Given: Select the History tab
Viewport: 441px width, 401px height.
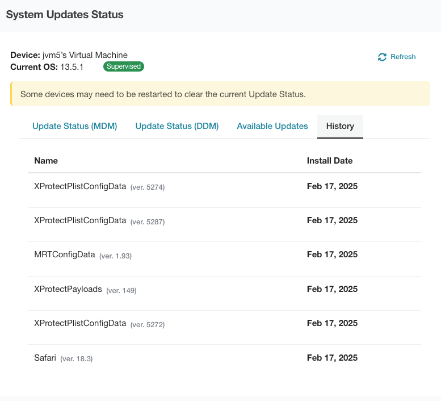Looking at the screenshot, I should tap(340, 126).
